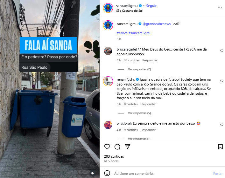
Task: Like the post with heart icon
Action: 107,147
